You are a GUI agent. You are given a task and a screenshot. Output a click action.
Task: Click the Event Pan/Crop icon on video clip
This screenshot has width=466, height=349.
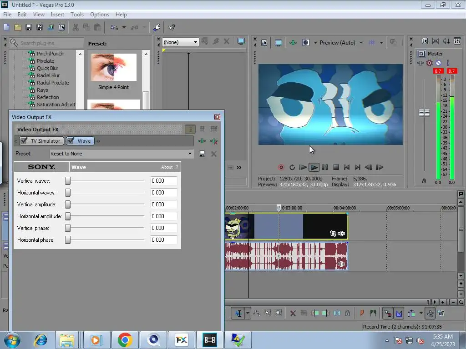point(333,234)
